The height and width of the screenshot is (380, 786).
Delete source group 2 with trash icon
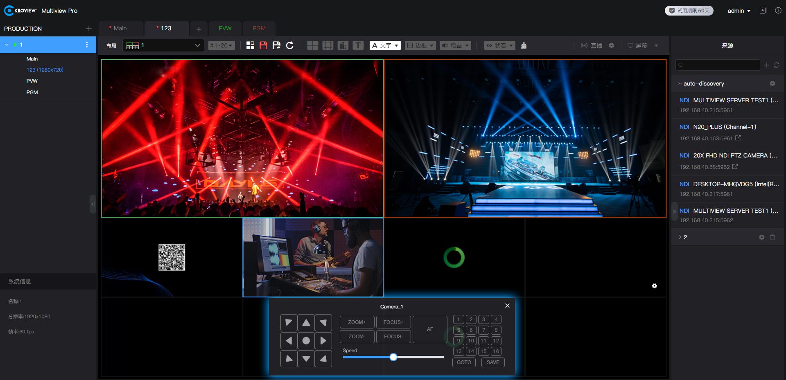pos(772,237)
